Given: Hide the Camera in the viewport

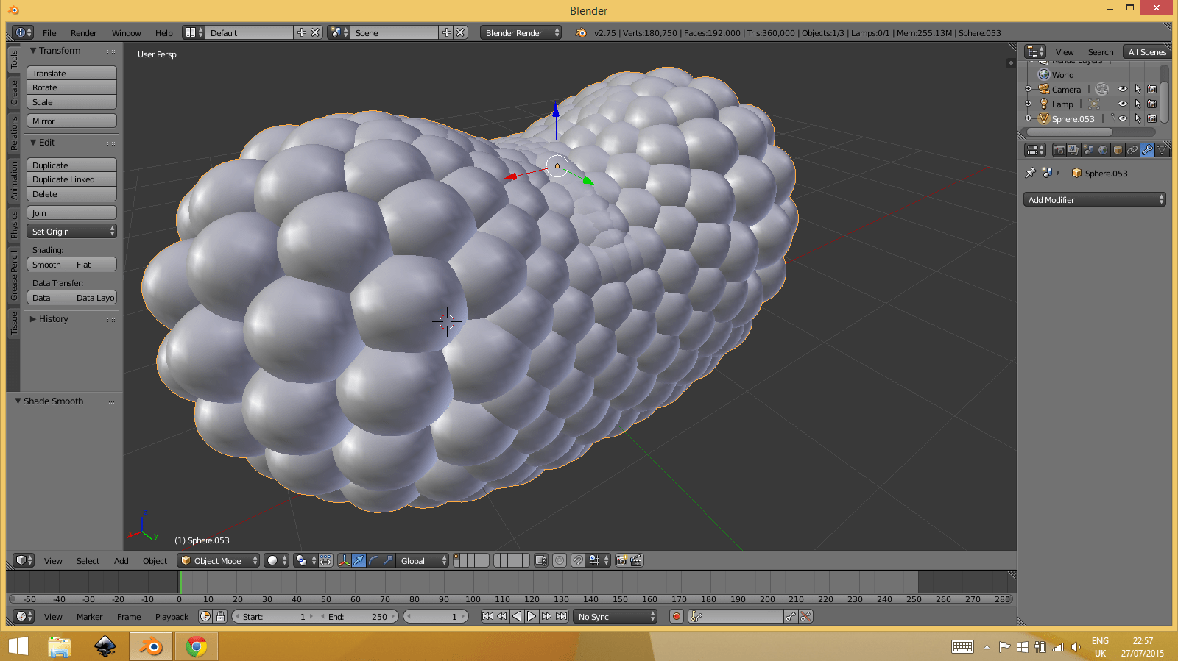Looking at the screenshot, I should pyautogui.click(x=1123, y=89).
